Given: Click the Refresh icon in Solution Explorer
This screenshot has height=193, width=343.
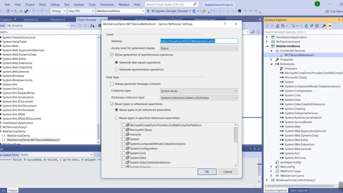Looking at the screenshot, I should pyautogui.click(x=306, y=26).
